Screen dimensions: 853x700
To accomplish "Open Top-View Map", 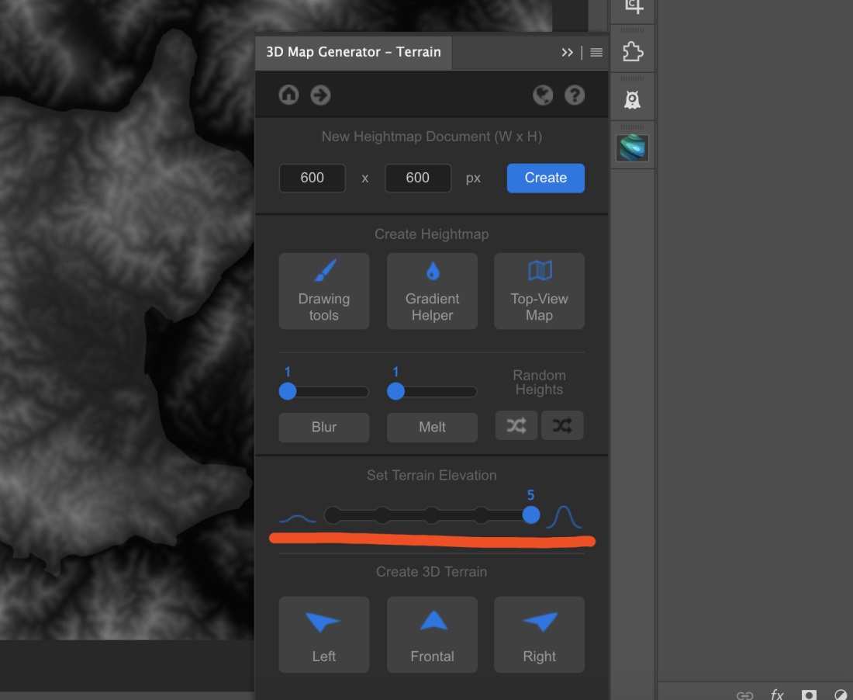I will click(539, 291).
